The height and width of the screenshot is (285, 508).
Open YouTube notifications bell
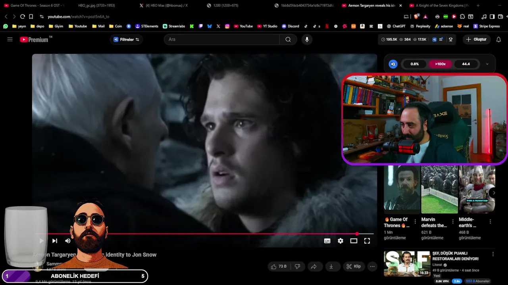[498, 40]
